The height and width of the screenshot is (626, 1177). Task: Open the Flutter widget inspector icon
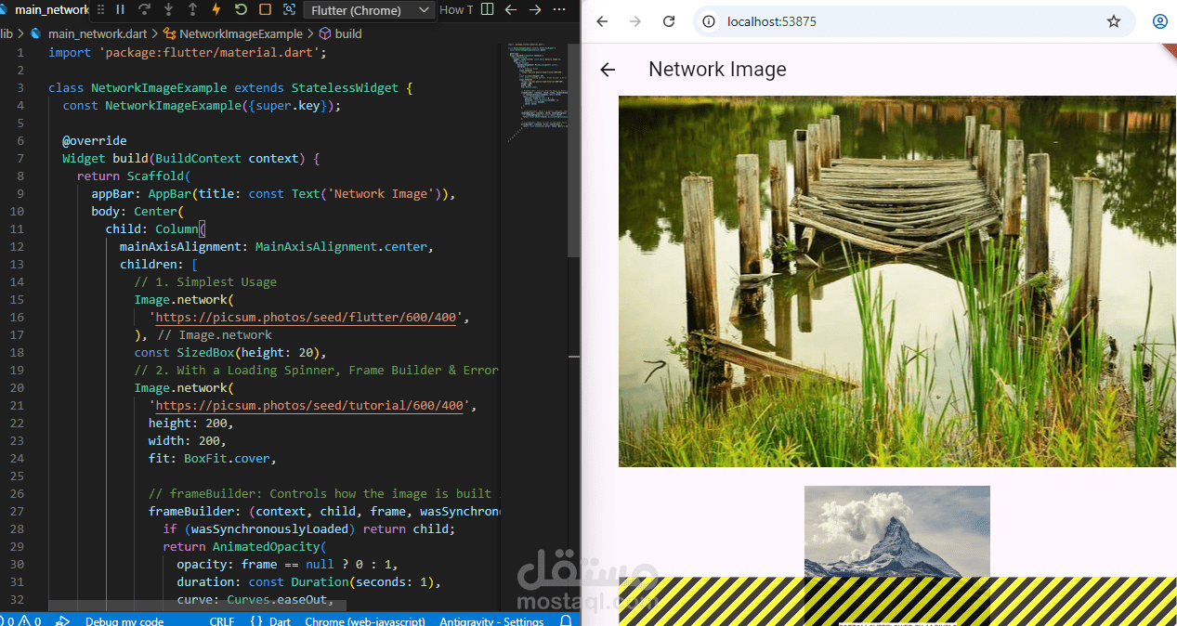(289, 10)
